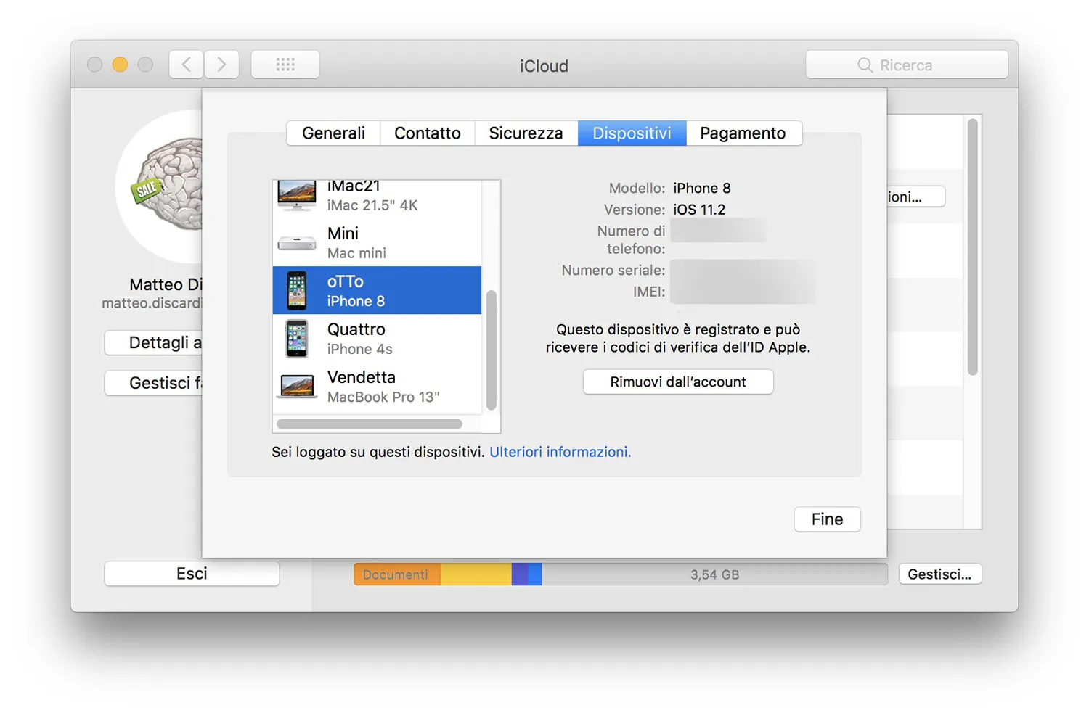Image resolution: width=1089 pixels, height=713 pixels.
Task: Click the Mac mini device icon
Action: coord(297,243)
